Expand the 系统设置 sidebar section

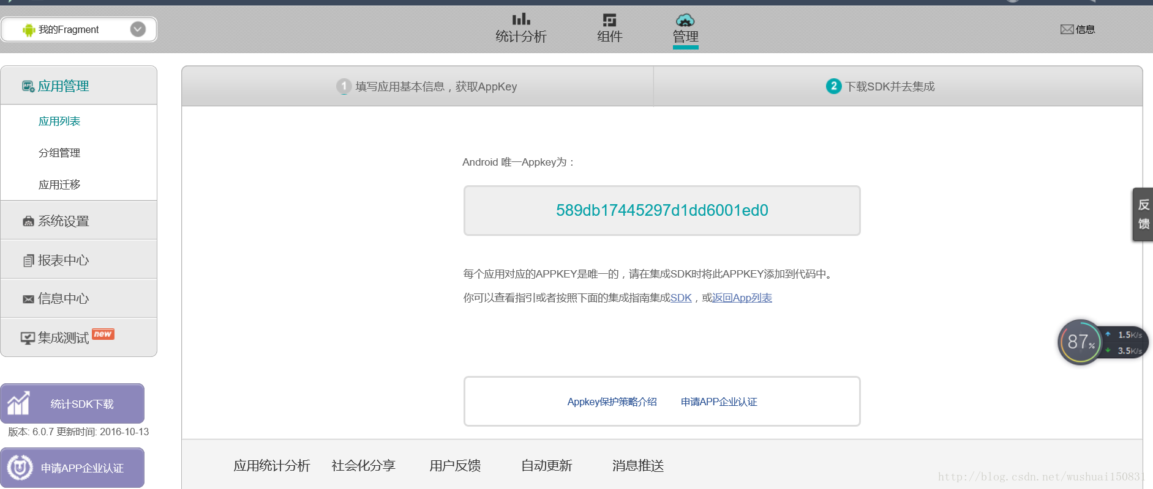(x=78, y=221)
